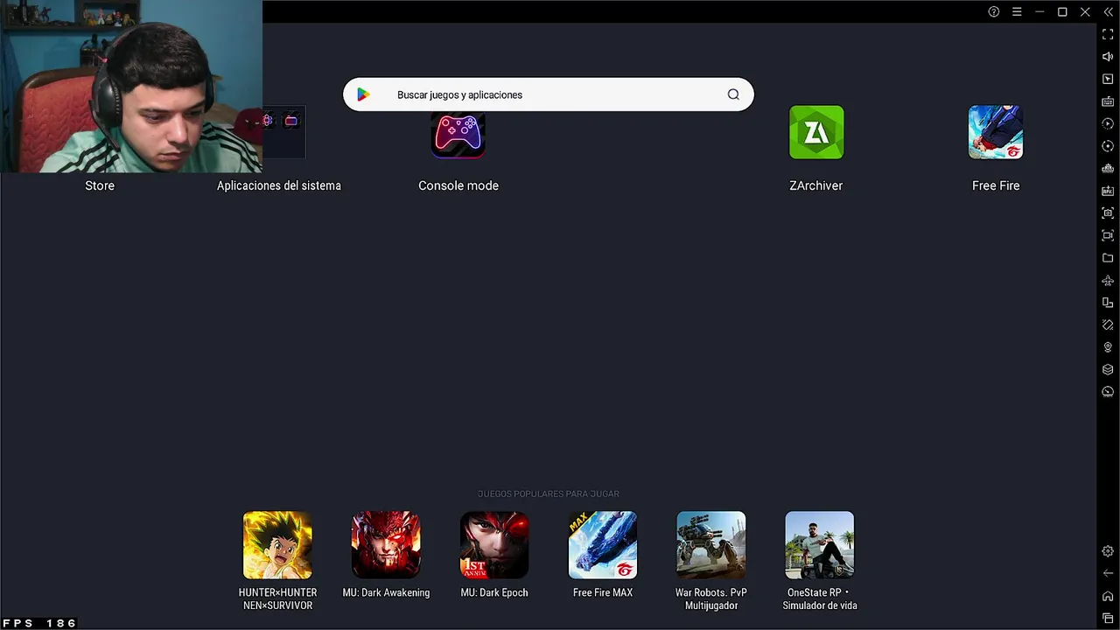The height and width of the screenshot is (630, 1120).
Task: Open the stacked layers icon in the sidebar
Action: tap(1108, 369)
